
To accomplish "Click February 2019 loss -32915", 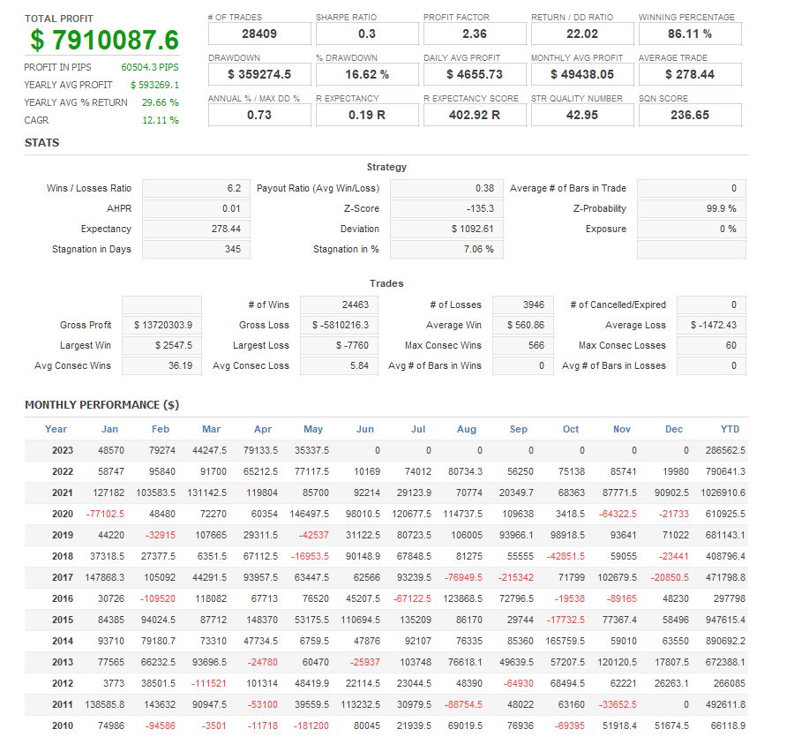I will click(x=160, y=536).
